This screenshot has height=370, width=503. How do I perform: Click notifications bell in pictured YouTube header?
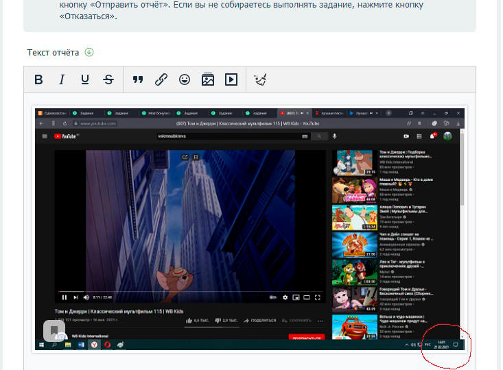click(x=433, y=136)
